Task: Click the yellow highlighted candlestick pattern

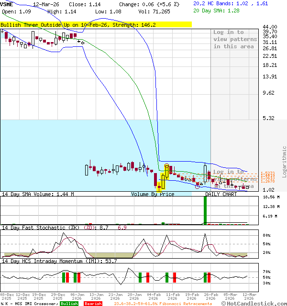Action: [163, 179]
